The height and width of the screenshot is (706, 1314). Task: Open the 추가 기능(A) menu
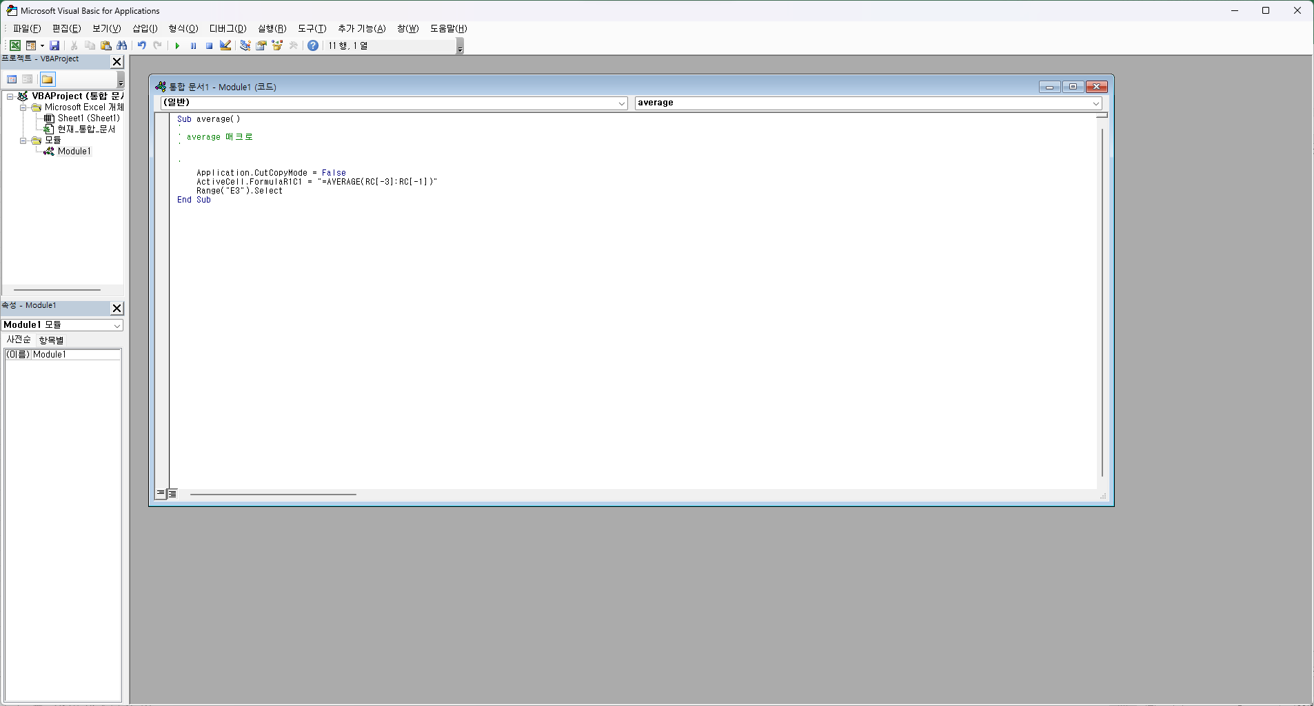pos(362,28)
